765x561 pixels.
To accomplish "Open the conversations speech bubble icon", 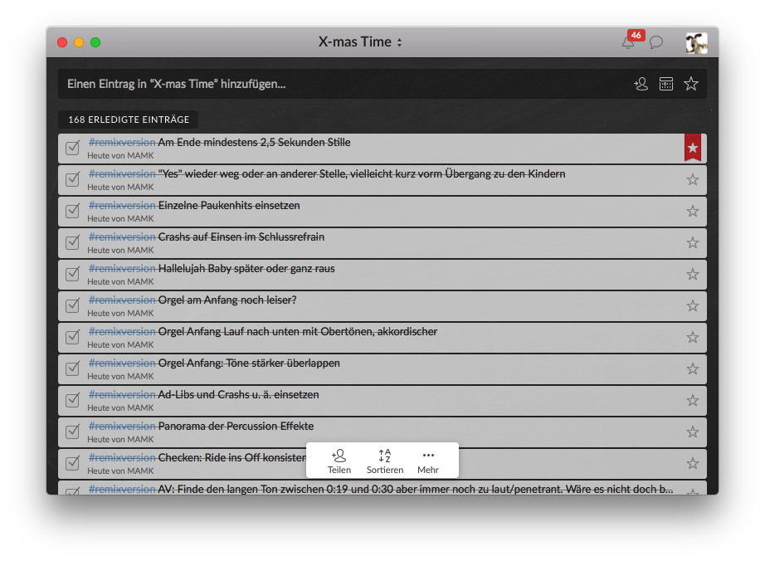I will (x=656, y=42).
